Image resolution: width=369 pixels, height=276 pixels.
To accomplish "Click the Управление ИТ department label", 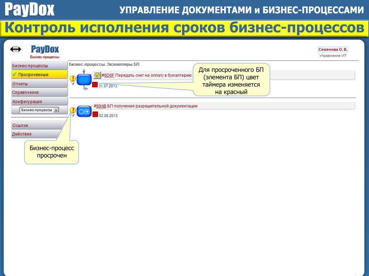I will coord(333,56).
